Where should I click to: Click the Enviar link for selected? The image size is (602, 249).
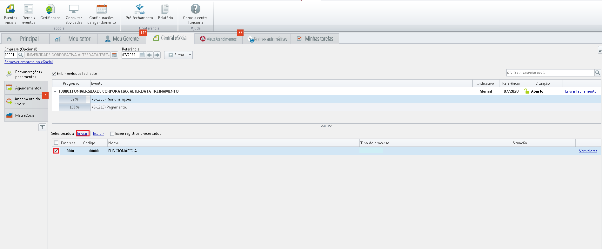(x=82, y=134)
